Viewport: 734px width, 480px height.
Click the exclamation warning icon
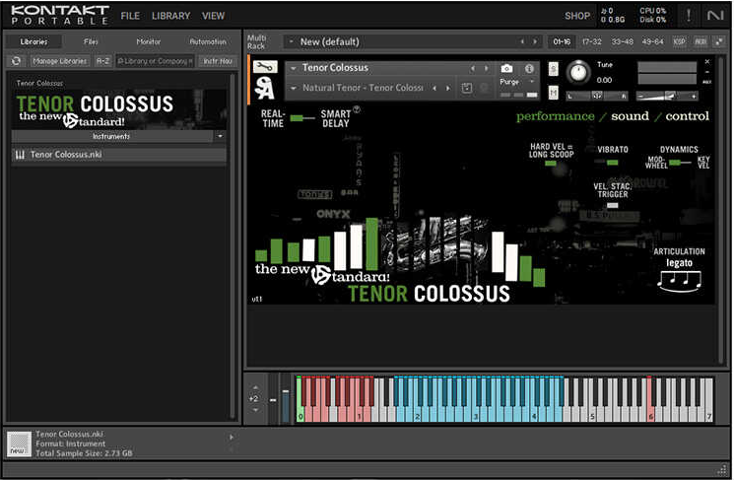point(689,16)
